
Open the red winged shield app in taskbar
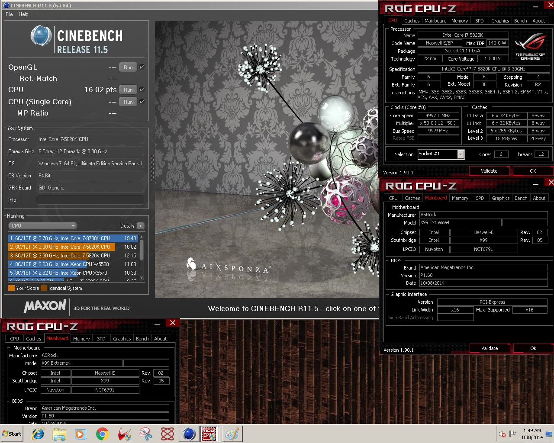(124, 434)
